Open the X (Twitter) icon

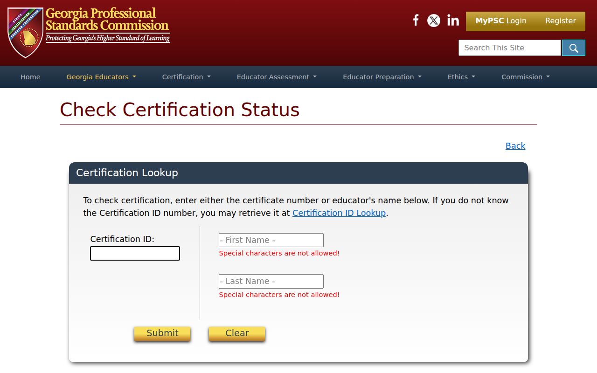[434, 21]
